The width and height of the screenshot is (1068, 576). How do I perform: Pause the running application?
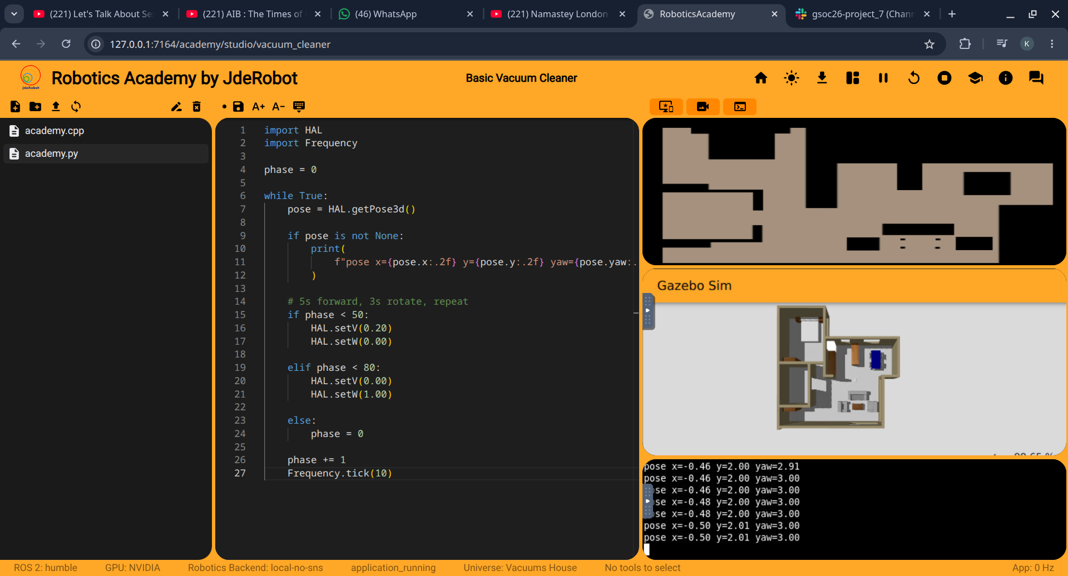pyautogui.click(x=883, y=78)
